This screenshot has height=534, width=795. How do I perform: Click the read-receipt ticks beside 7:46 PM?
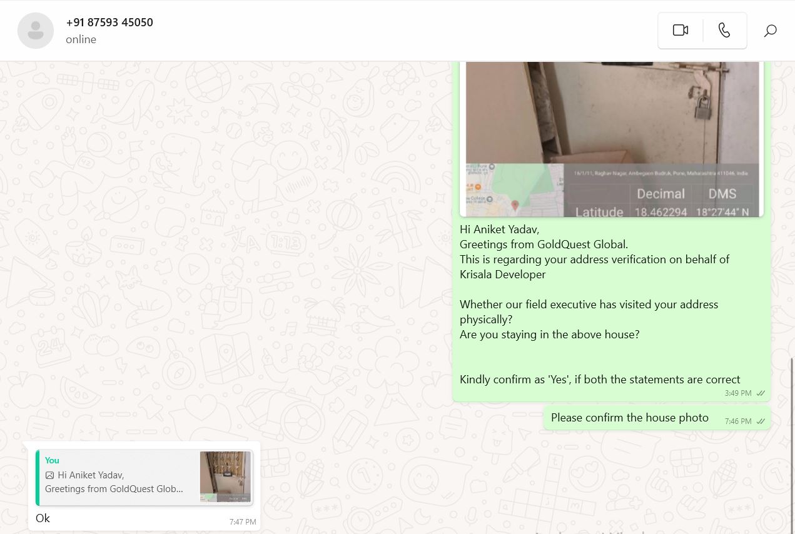(x=761, y=421)
